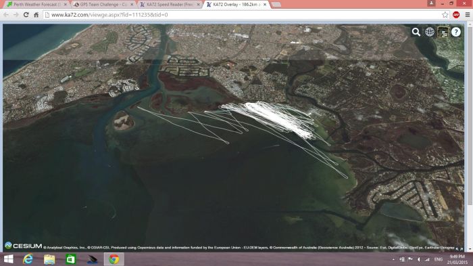Image resolution: width=473 pixels, height=266 pixels.
Task: Open File Explorer from taskbar
Action: (49, 259)
